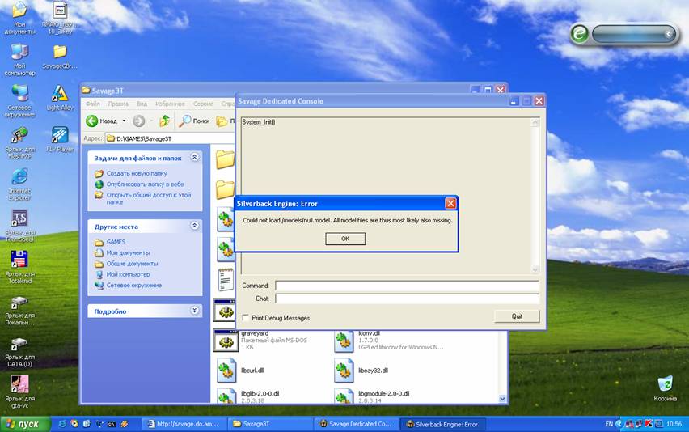The height and width of the screenshot is (432, 689).
Task: Open 'Мой компьютер' link in side panel
Action: tap(128, 274)
